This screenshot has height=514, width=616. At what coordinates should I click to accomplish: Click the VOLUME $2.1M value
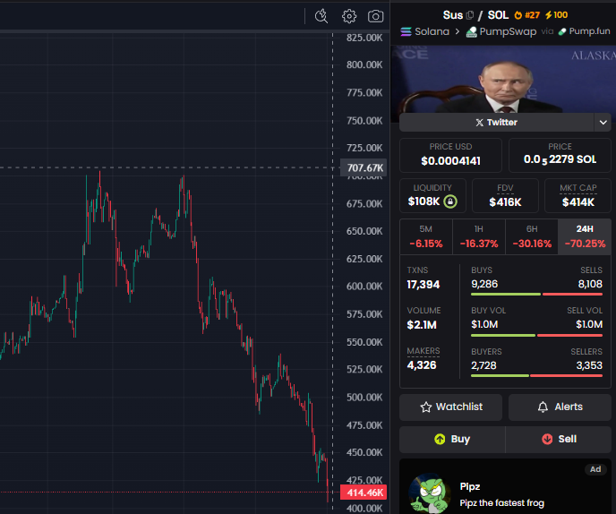pos(422,325)
